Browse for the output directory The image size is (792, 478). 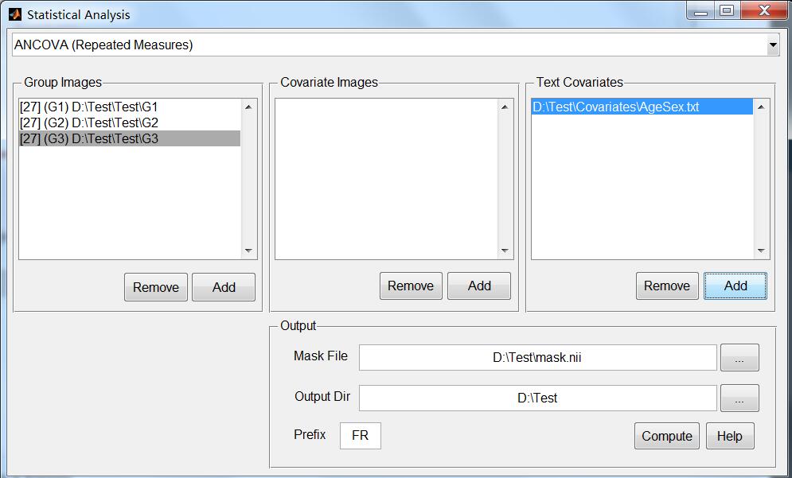click(x=739, y=398)
